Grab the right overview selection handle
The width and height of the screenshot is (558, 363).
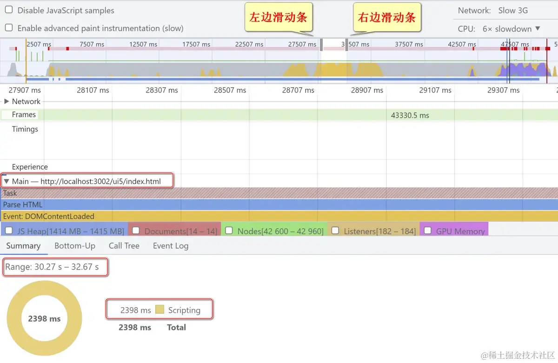click(x=347, y=45)
